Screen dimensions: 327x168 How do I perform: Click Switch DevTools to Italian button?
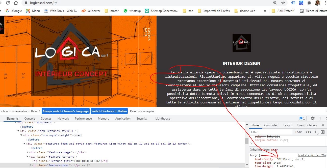coord(109,111)
